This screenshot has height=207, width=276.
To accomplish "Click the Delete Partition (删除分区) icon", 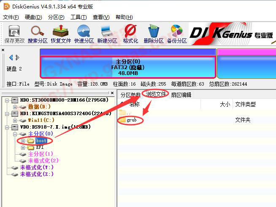I will pyautogui.click(x=153, y=34).
